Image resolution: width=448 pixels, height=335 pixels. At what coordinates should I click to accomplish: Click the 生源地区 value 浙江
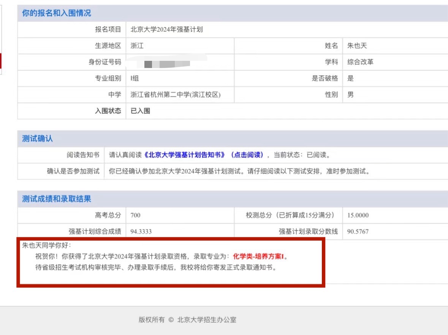[x=137, y=46]
